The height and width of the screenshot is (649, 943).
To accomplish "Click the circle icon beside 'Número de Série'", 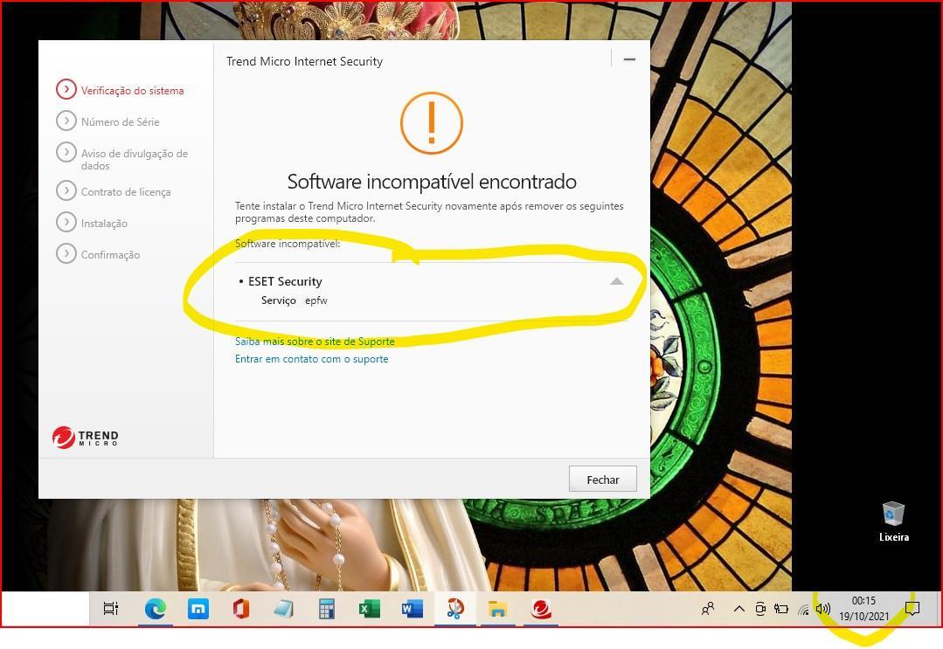I will pos(66,121).
